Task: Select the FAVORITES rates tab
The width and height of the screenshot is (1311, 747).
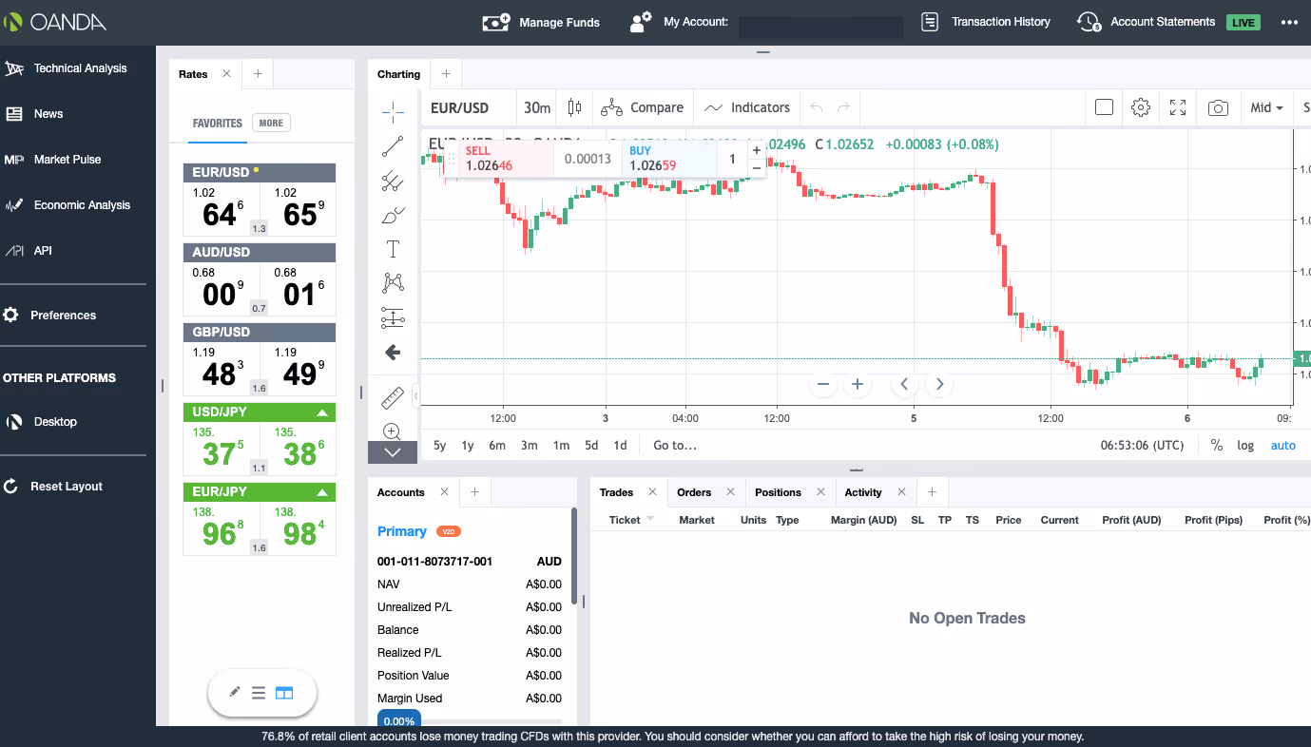Action: pos(218,124)
